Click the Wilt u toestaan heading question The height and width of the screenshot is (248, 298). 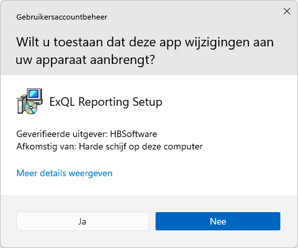coord(144,51)
